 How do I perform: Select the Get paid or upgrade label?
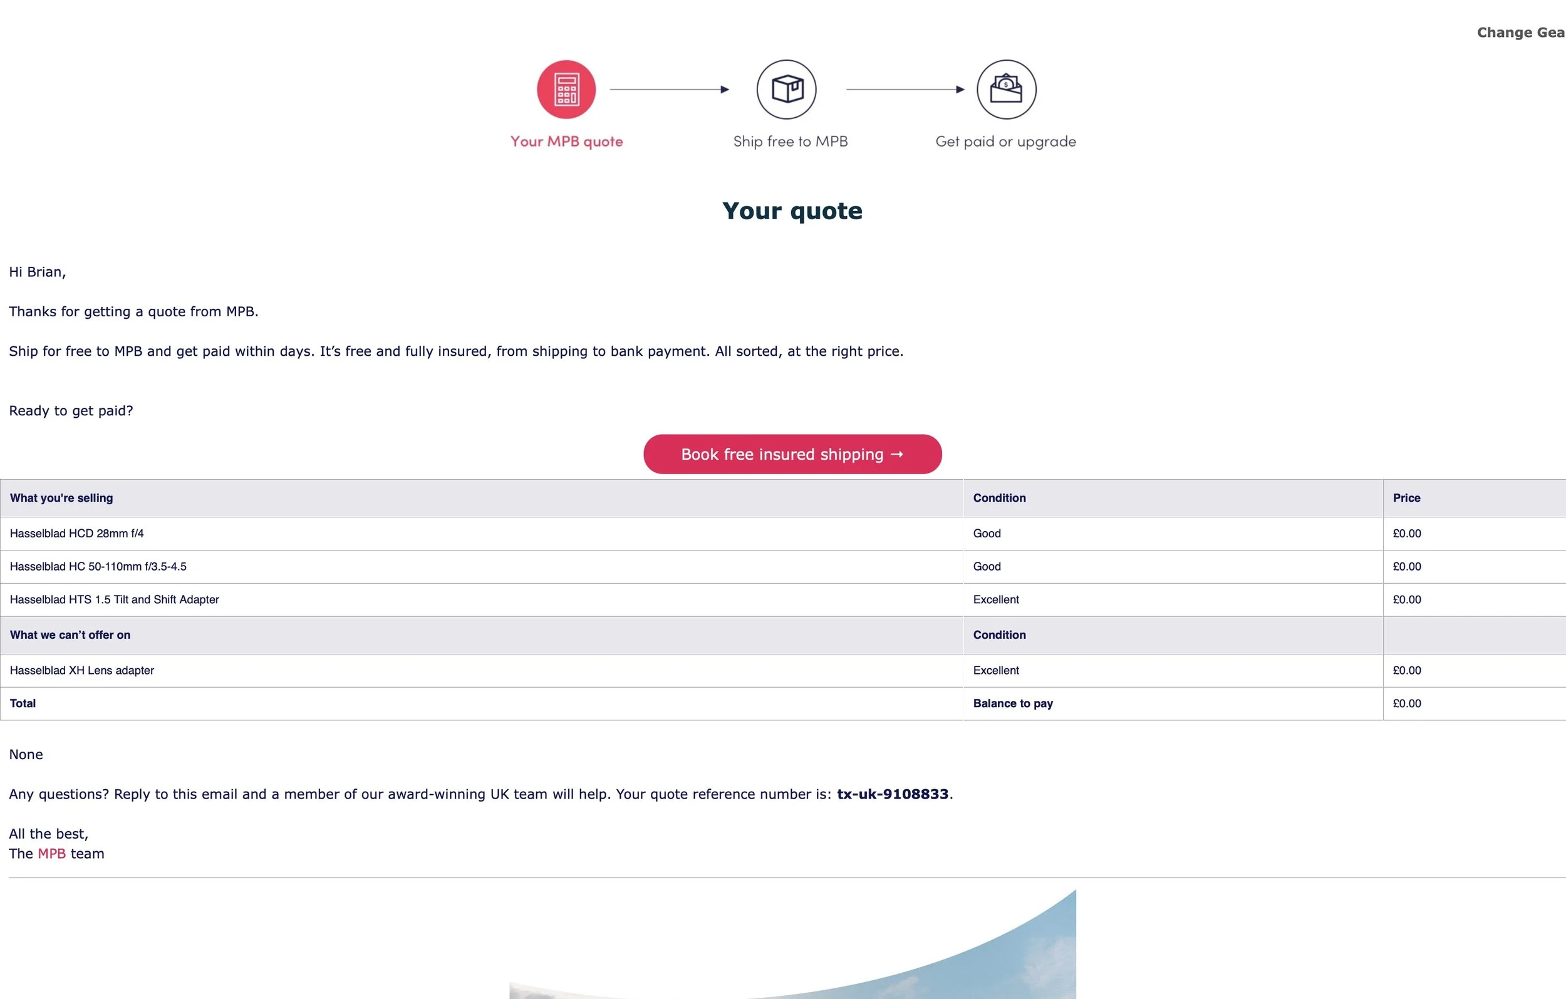(x=1005, y=141)
